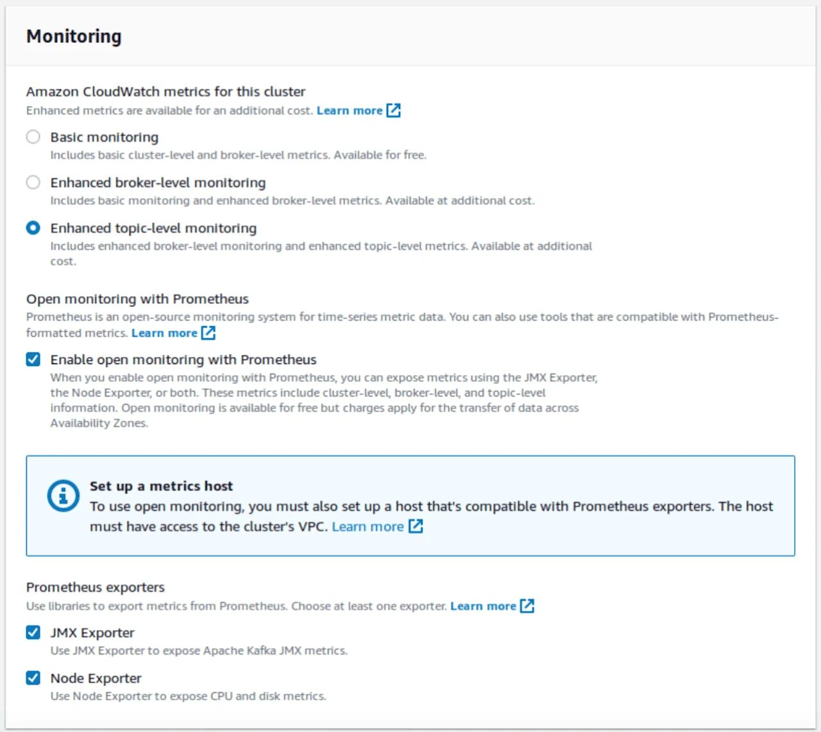Viewport: 821px width, 732px height.
Task: Open the Learn more link for Prometheus exporters
Action: [x=482, y=605]
